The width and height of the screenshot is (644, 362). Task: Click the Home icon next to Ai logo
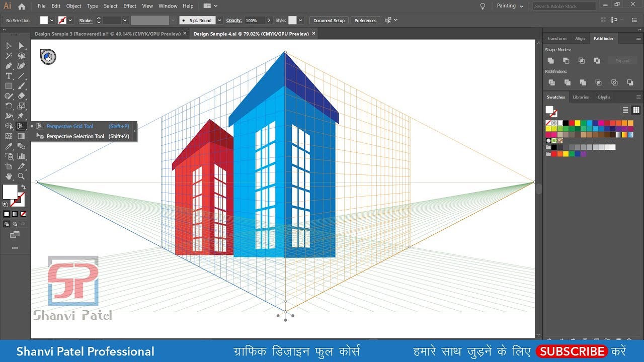pos(22,7)
